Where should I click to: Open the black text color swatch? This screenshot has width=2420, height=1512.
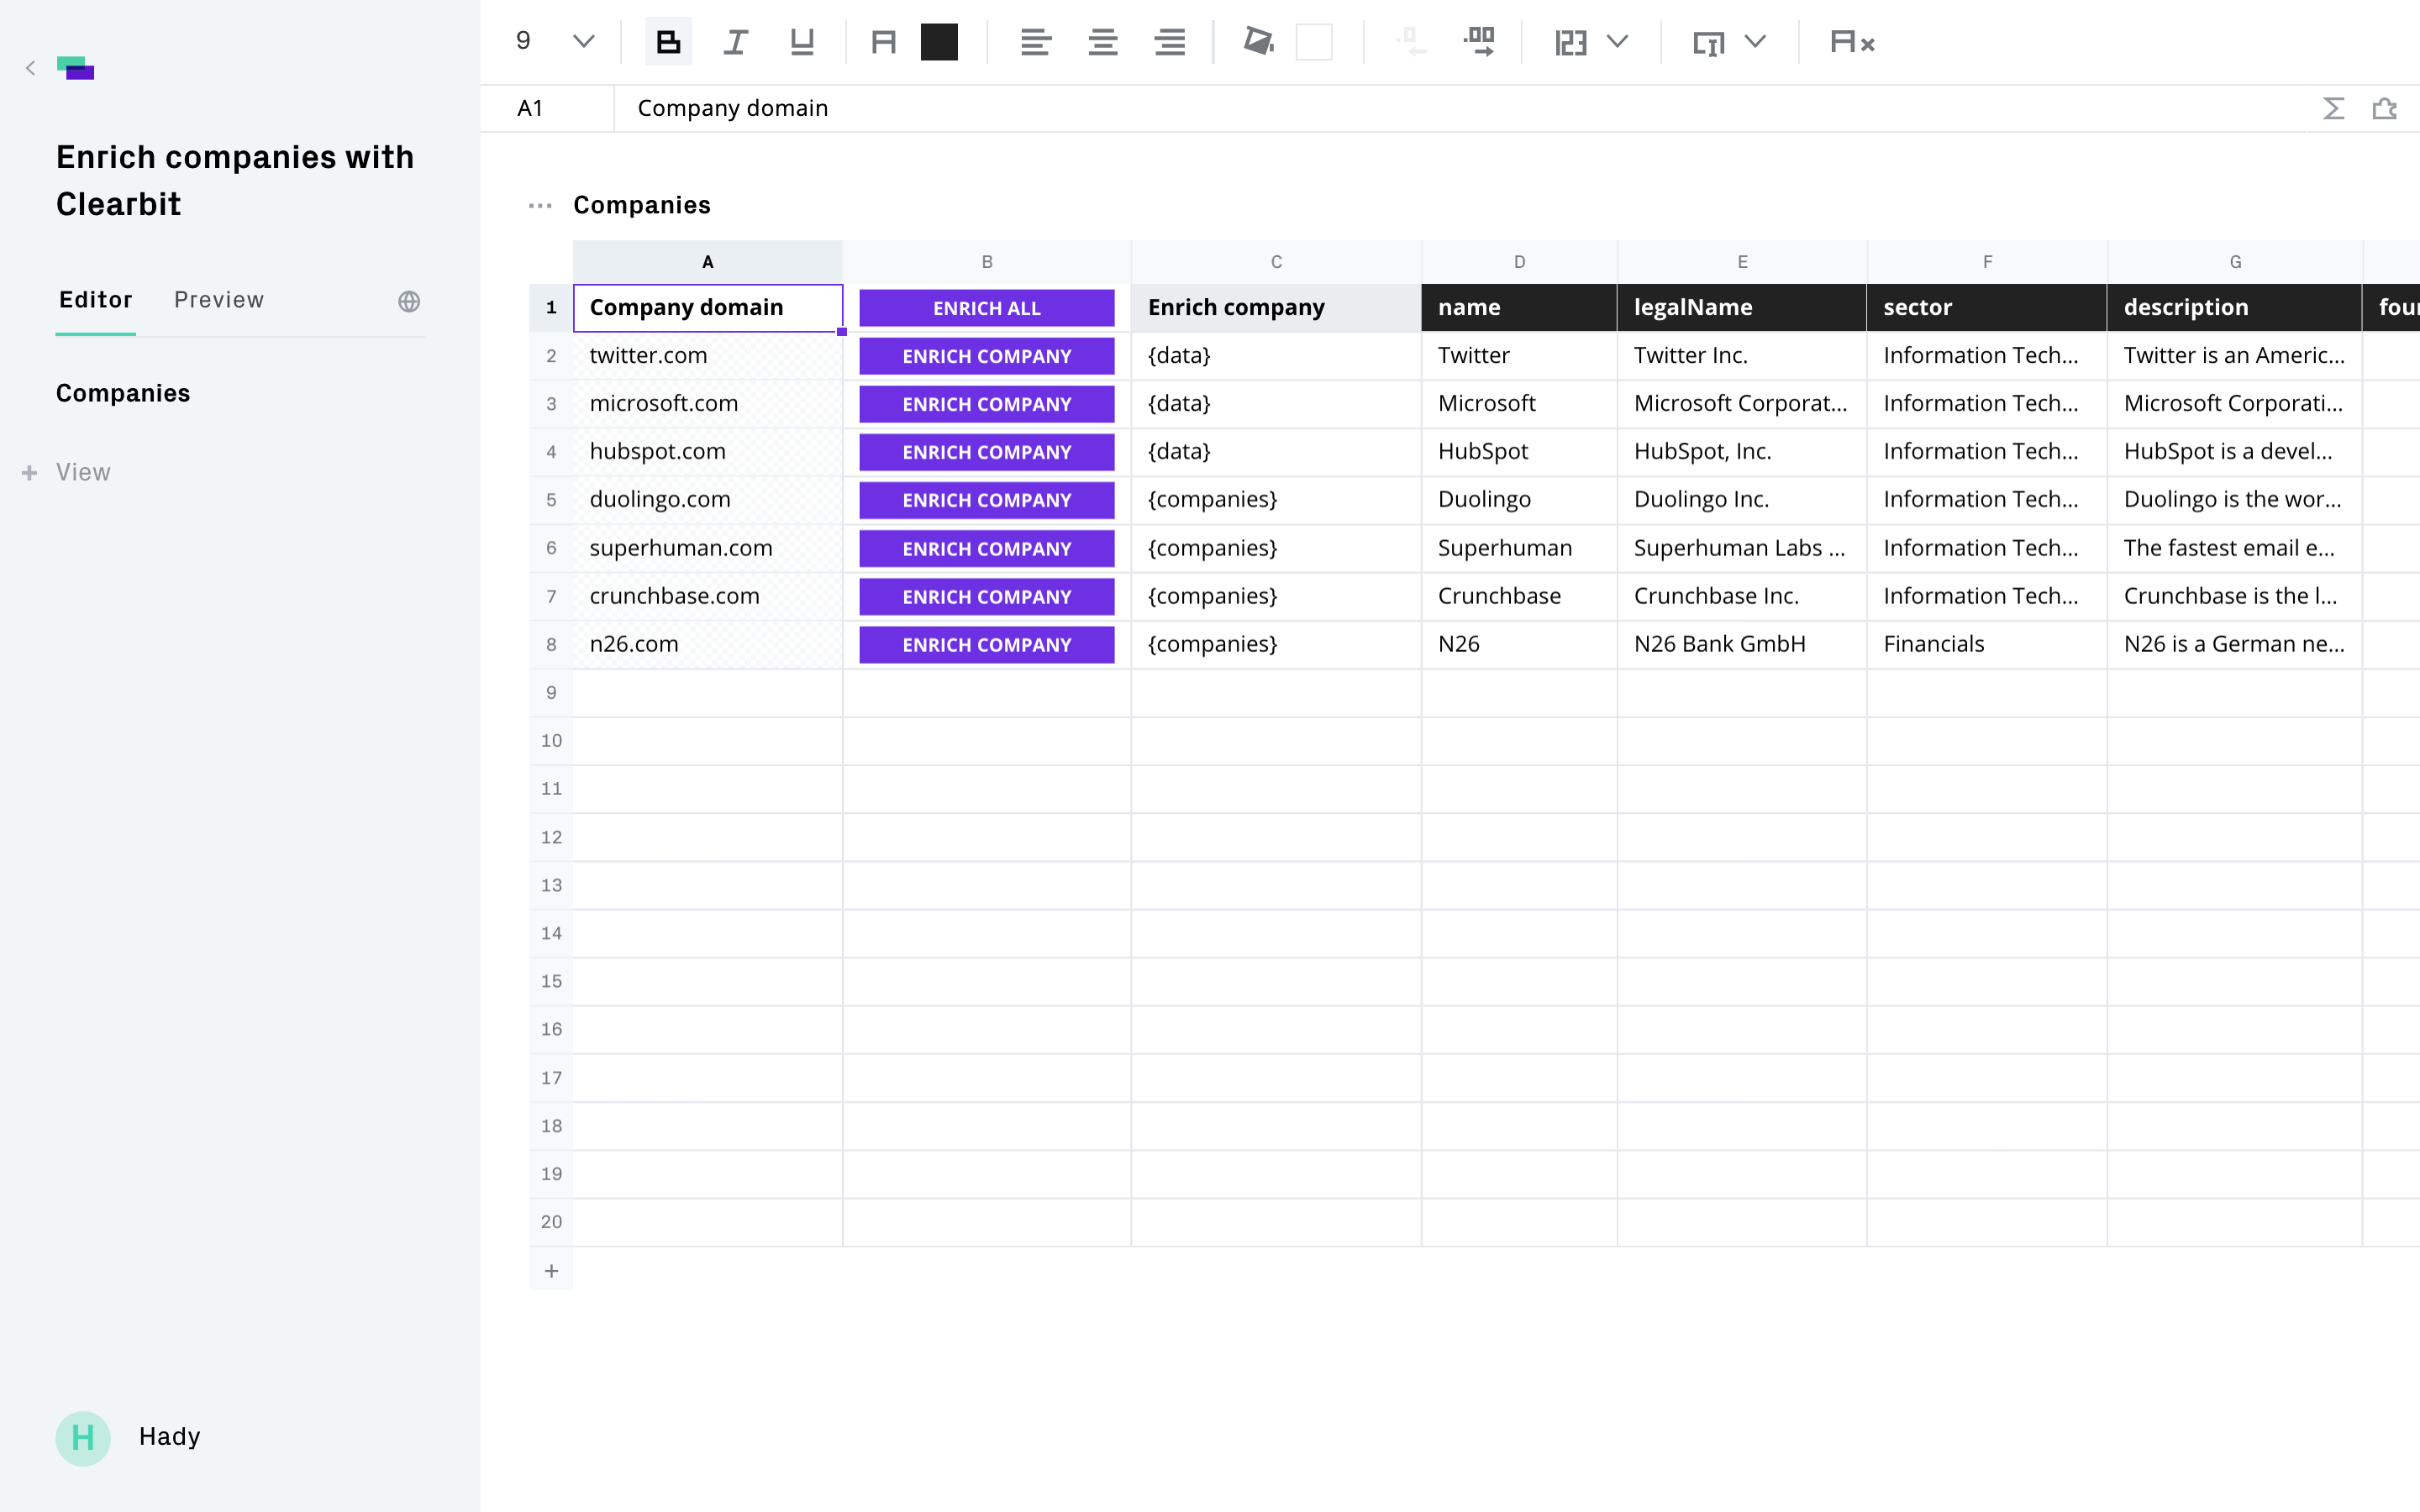[x=939, y=42]
